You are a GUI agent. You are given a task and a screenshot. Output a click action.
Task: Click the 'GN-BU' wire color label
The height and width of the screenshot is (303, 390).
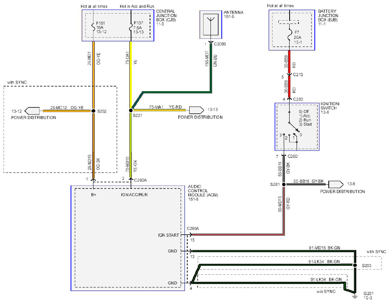click(x=215, y=61)
